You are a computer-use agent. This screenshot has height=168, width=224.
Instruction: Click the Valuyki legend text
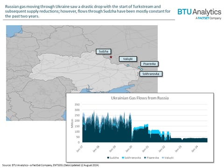pyautogui.click(x=169, y=158)
